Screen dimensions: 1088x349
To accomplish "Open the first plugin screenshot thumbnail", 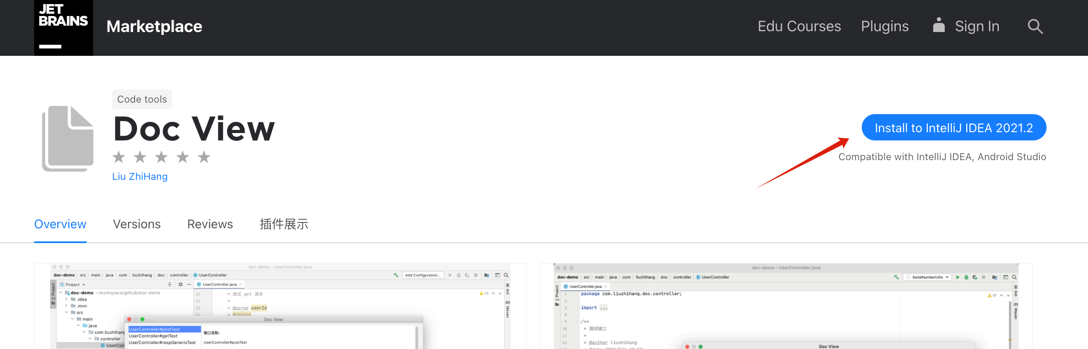I will 280,306.
